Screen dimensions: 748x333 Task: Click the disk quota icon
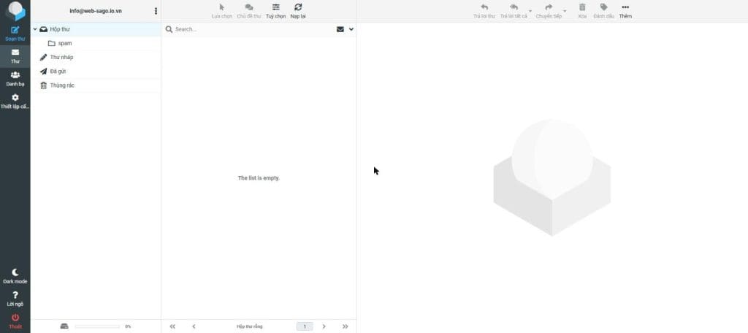pyautogui.click(x=64, y=327)
